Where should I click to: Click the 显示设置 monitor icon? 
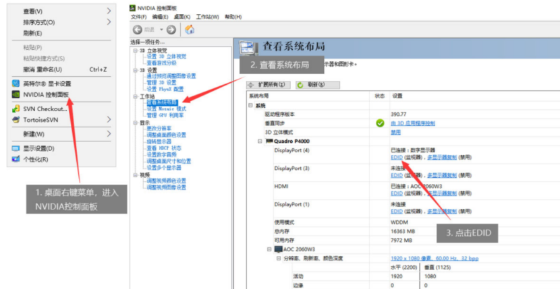click(16, 148)
